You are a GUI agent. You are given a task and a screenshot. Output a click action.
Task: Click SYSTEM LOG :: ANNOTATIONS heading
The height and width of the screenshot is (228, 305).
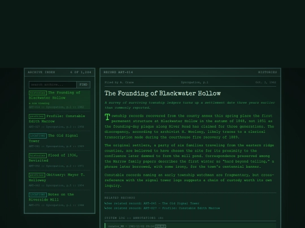point(134,218)
